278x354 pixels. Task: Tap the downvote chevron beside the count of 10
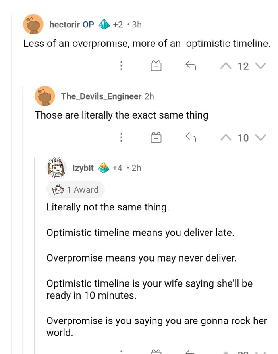pyautogui.click(x=261, y=138)
